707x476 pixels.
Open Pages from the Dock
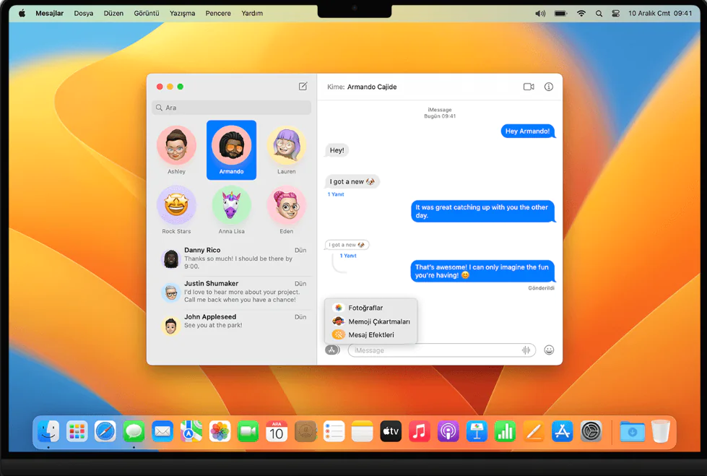pos(534,431)
